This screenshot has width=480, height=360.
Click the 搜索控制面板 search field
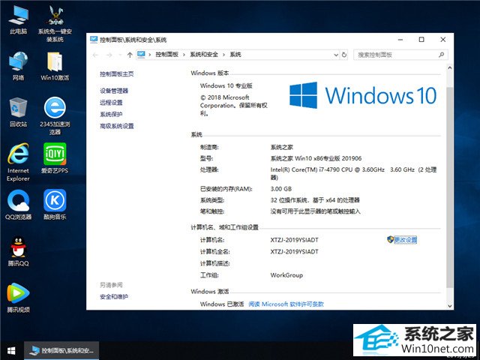click(x=400, y=55)
